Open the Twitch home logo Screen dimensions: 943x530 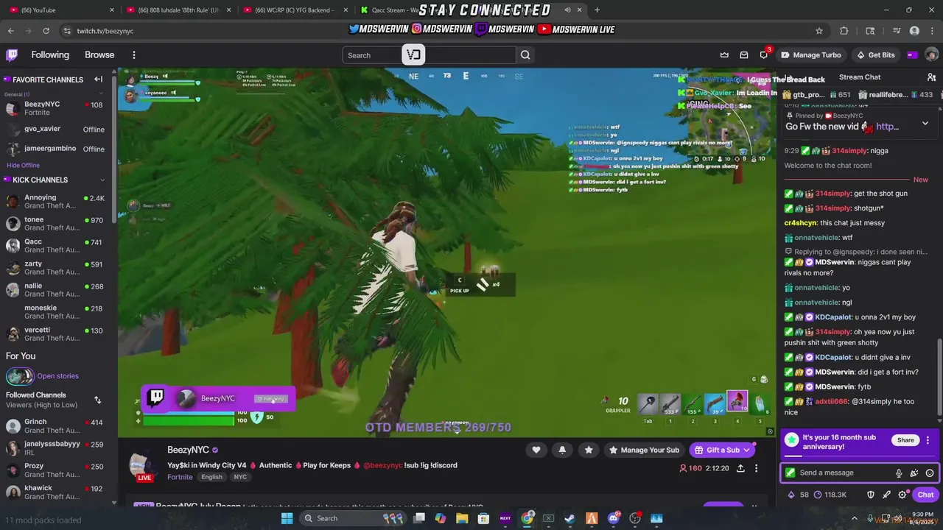12,54
